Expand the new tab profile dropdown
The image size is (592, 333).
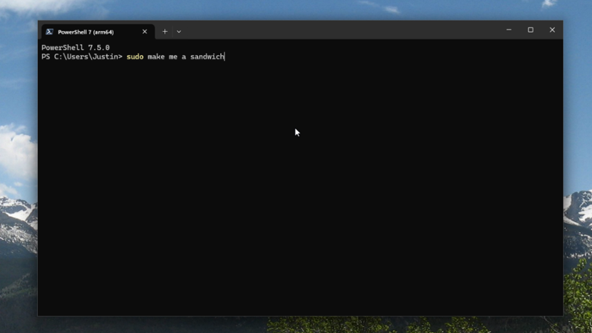pos(179,32)
